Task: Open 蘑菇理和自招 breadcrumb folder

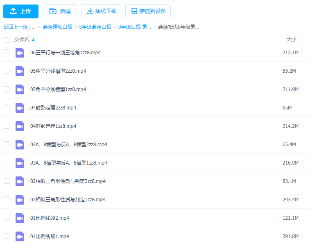Action: pos(57,27)
